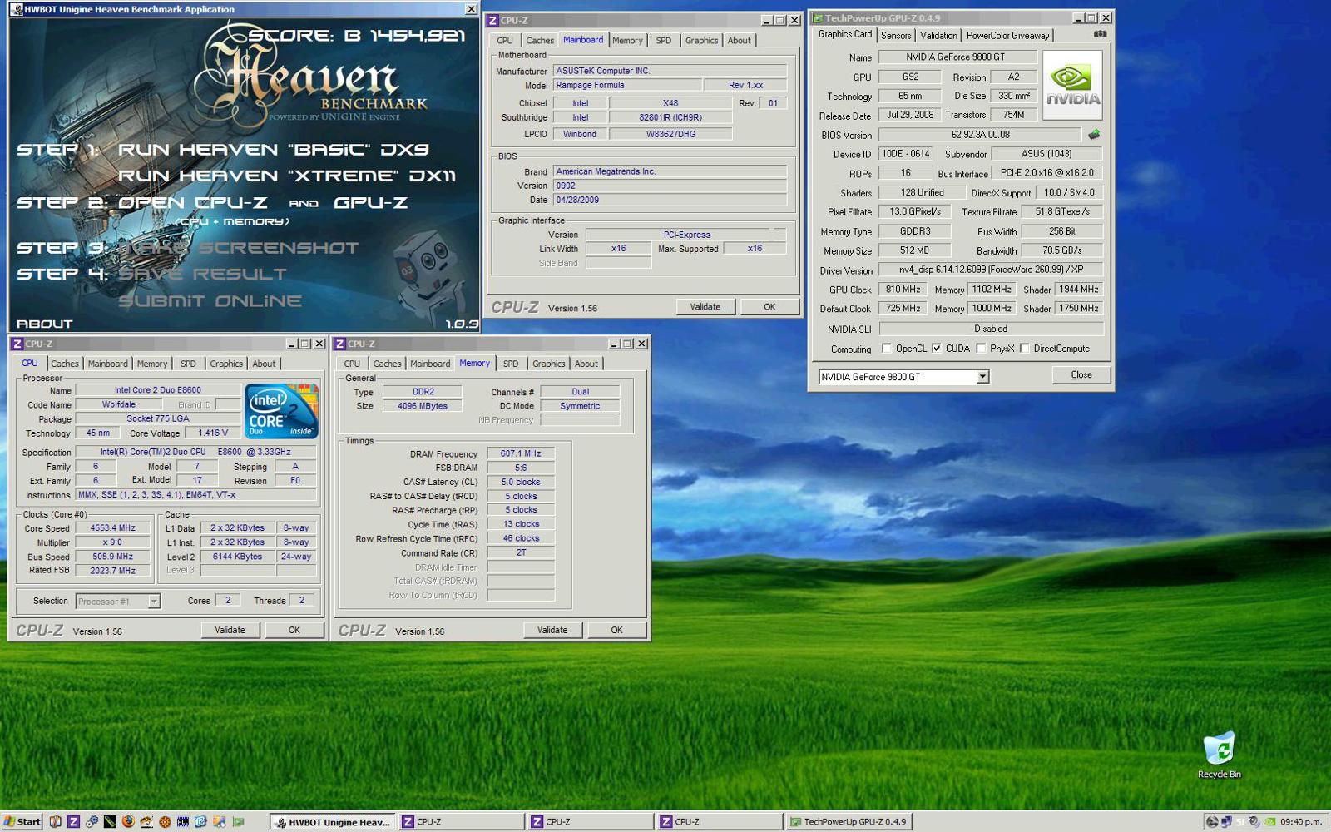Switch to the CPU tab in the Mainboard CPU-Z window
Viewport: 1331px width, 832px height.
point(505,40)
